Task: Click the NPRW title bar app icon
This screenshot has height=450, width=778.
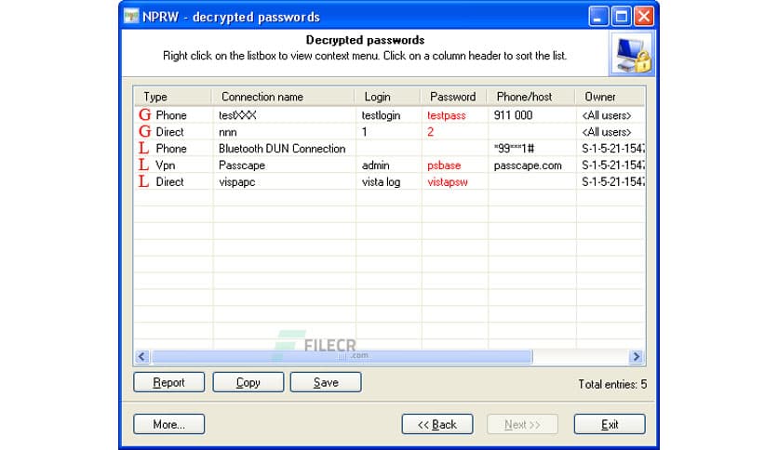Action: [x=131, y=17]
